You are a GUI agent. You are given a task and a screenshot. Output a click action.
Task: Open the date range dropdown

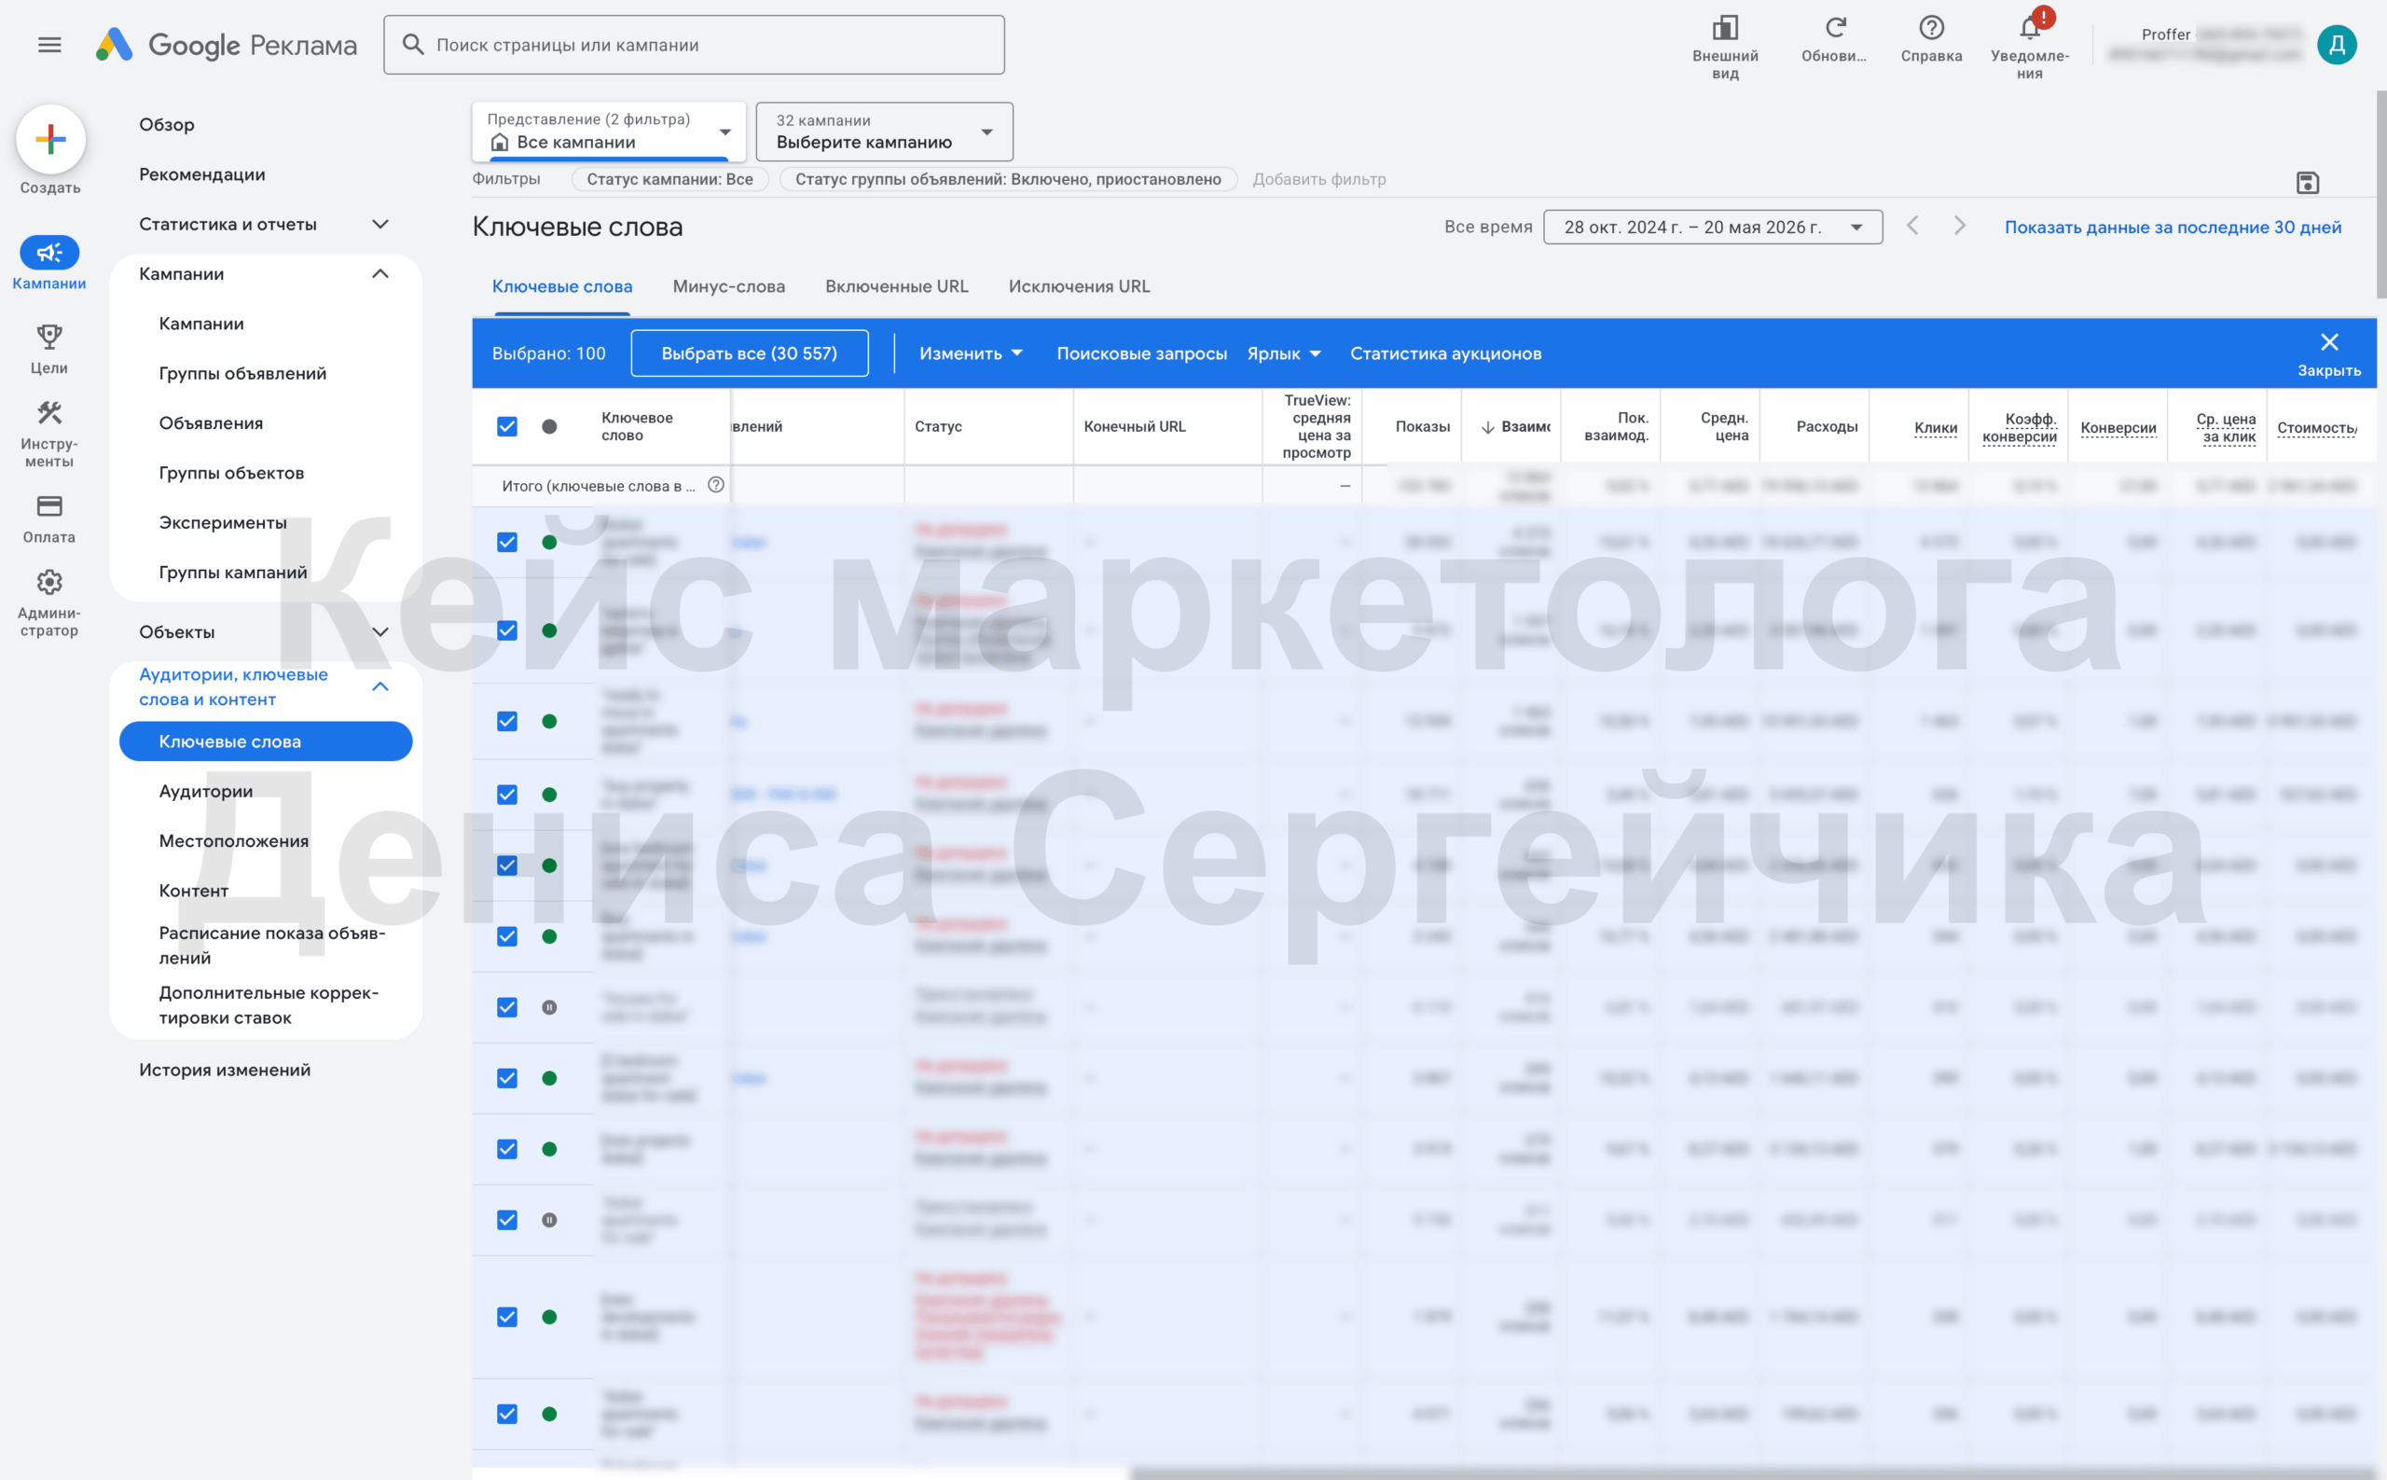pyautogui.click(x=1712, y=228)
